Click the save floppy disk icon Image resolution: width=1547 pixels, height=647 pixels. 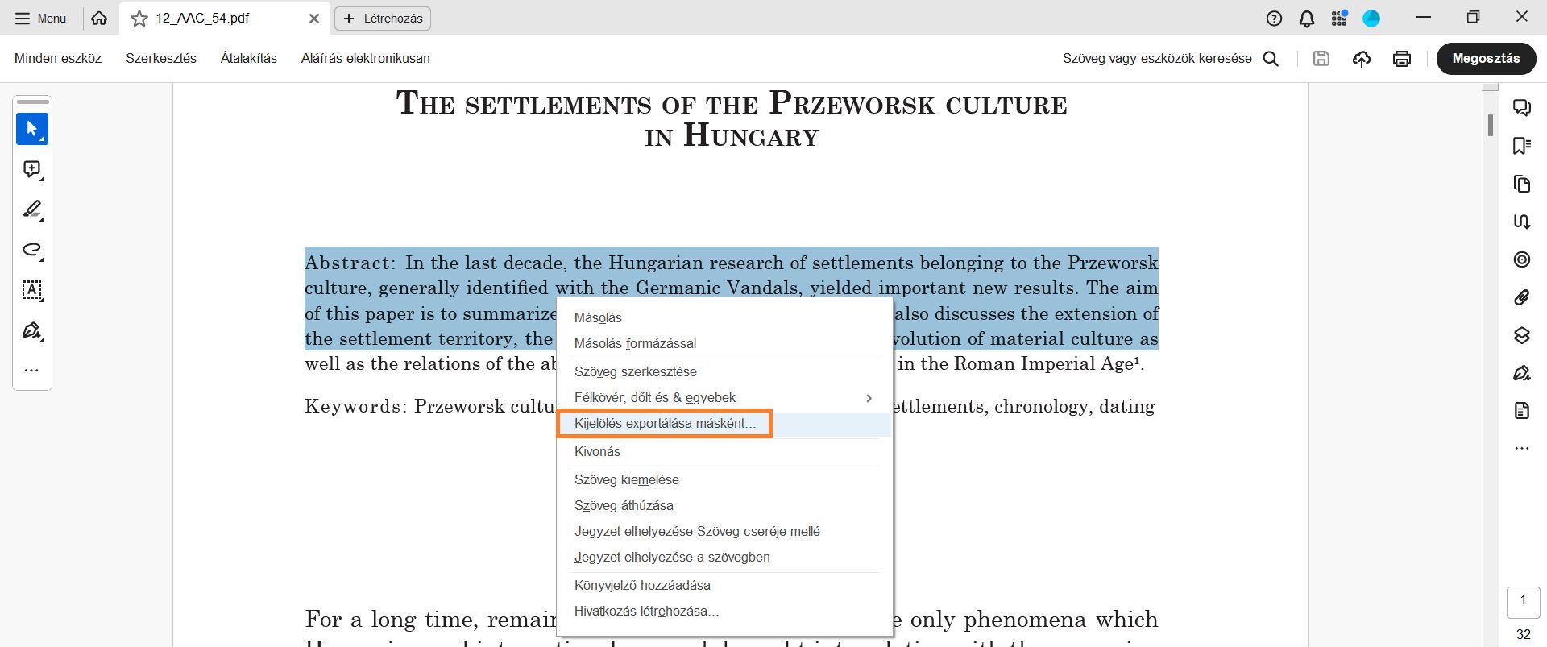1321,58
